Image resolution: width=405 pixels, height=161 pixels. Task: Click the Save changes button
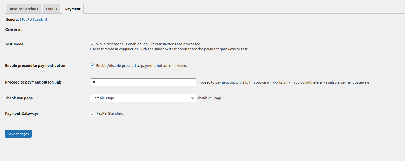click(x=18, y=134)
